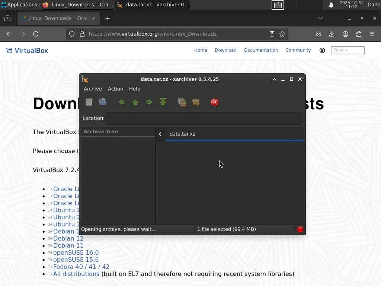
Task: Open the All distributions download link
Action: (76, 274)
